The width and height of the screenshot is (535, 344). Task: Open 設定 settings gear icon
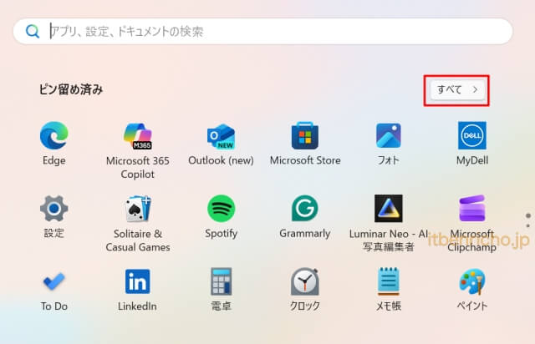click(53, 209)
